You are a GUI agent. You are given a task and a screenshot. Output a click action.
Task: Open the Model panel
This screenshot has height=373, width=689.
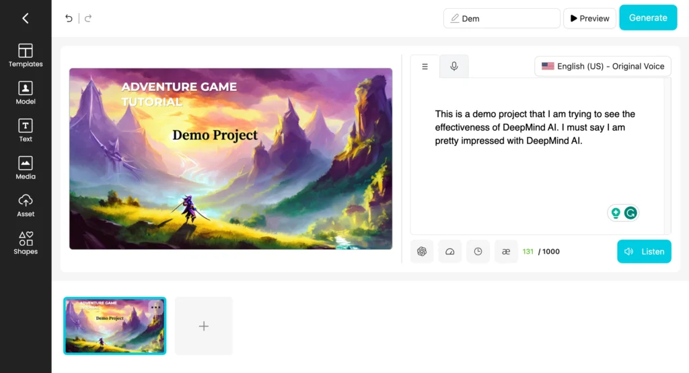point(26,93)
